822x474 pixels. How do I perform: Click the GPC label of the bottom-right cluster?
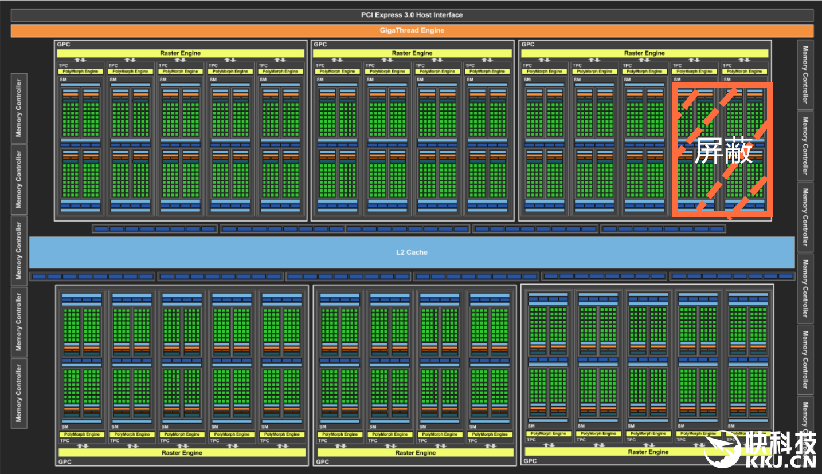[x=530, y=461]
